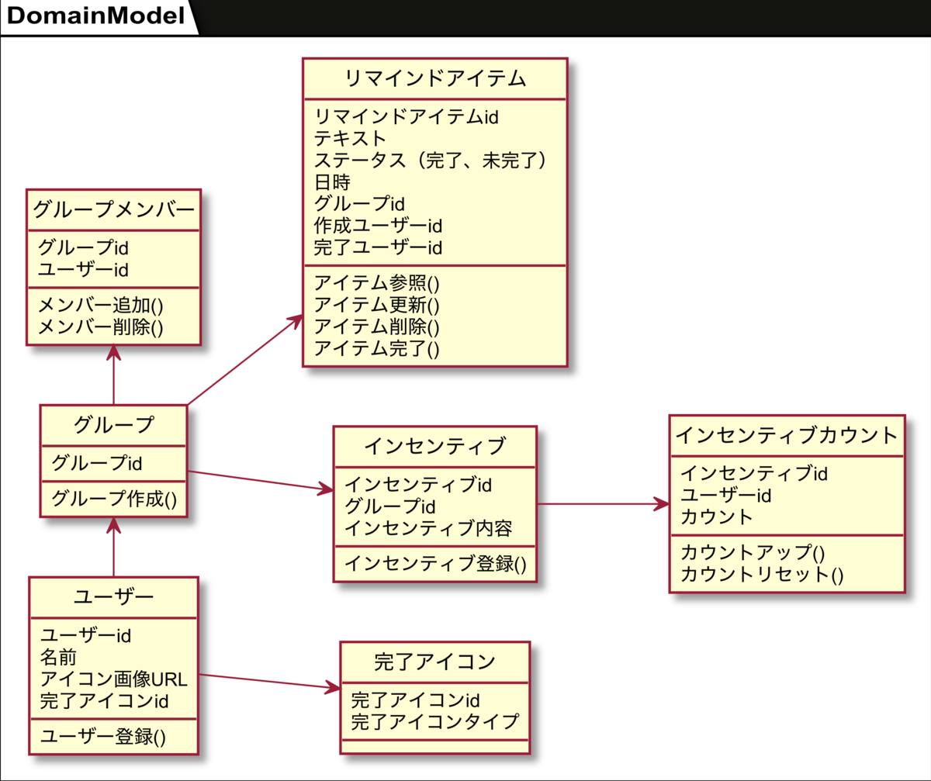The width and height of the screenshot is (931, 781).
Task: Click the アイテム更新() method
Action: (x=377, y=305)
